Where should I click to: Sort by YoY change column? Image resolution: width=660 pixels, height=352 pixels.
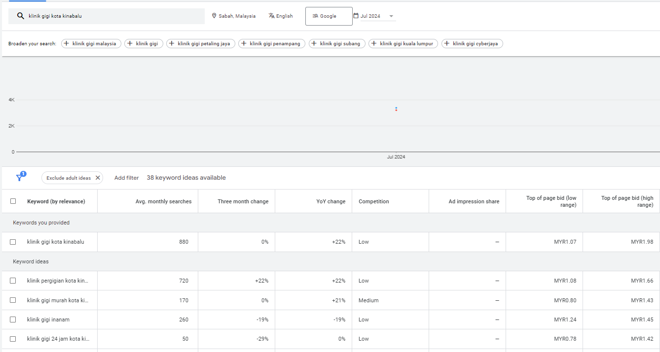tap(330, 201)
